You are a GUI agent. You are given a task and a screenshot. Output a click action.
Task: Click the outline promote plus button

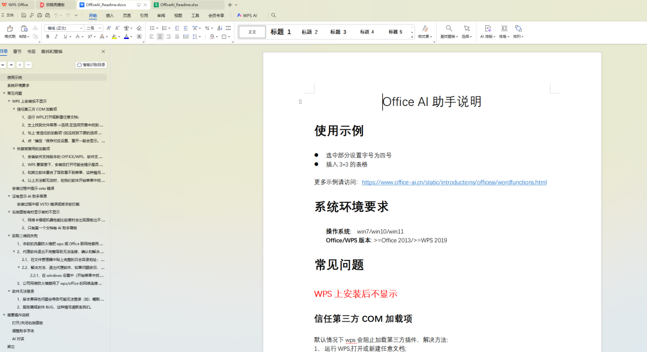tap(20, 65)
